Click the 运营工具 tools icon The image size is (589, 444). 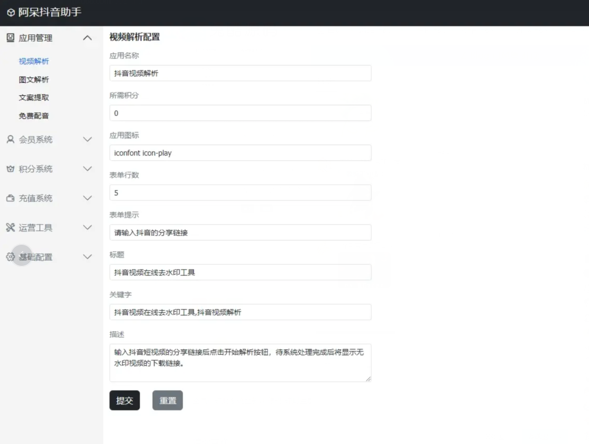[10, 228]
